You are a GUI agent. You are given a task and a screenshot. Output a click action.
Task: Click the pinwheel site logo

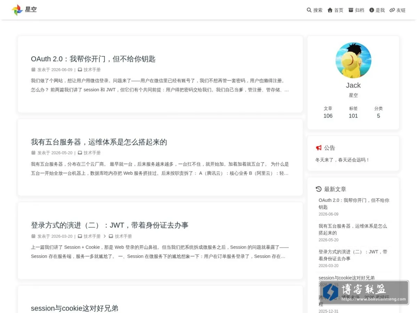17,10
